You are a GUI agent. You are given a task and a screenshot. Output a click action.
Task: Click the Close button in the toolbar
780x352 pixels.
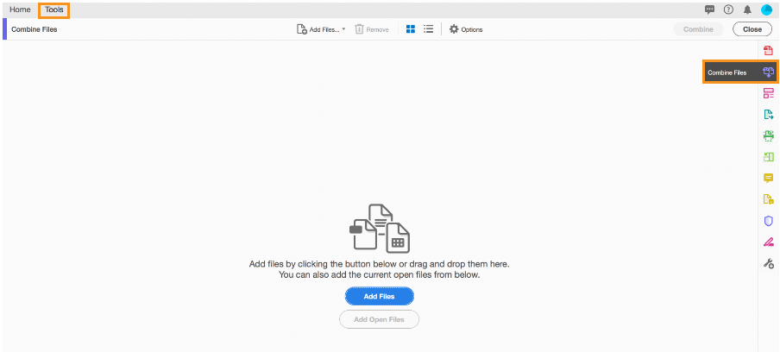[752, 29]
